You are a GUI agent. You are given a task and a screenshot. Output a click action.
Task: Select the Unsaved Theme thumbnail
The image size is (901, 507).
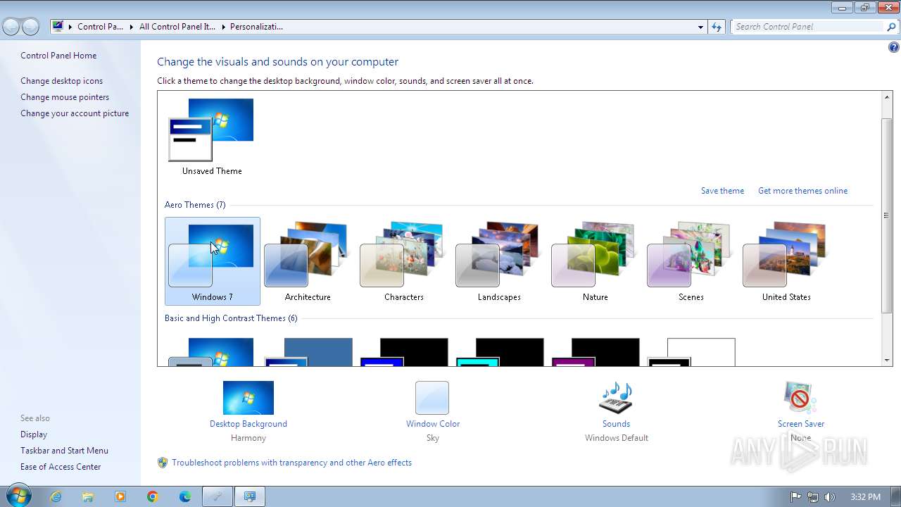212,137
